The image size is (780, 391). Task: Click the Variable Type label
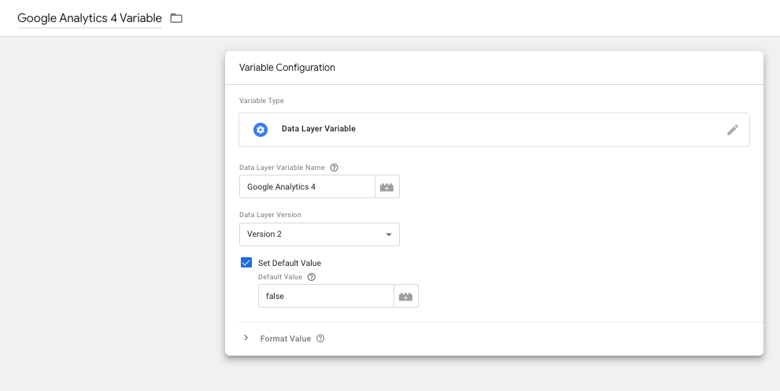click(261, 101)
